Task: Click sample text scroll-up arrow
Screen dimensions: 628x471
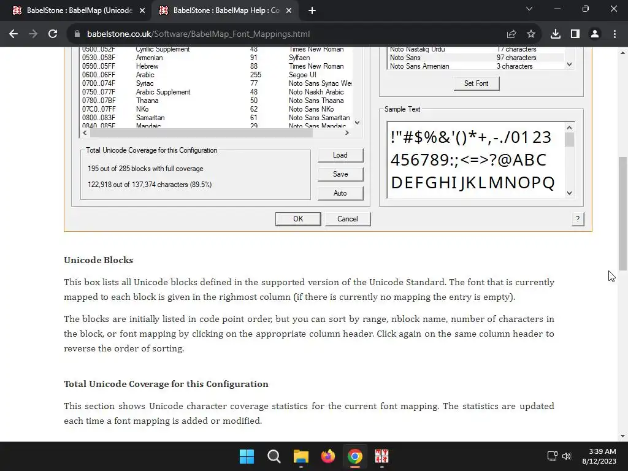Action: tap(570, 128)
